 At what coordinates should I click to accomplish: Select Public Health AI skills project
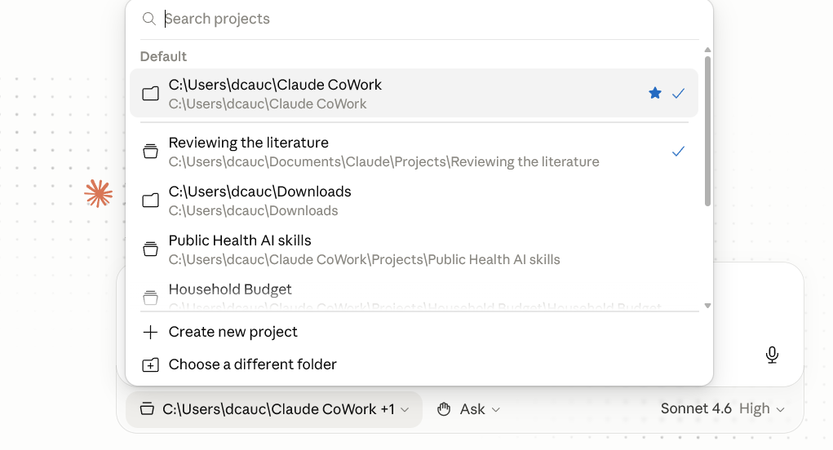pyautogui.click(x=414, y=249)
